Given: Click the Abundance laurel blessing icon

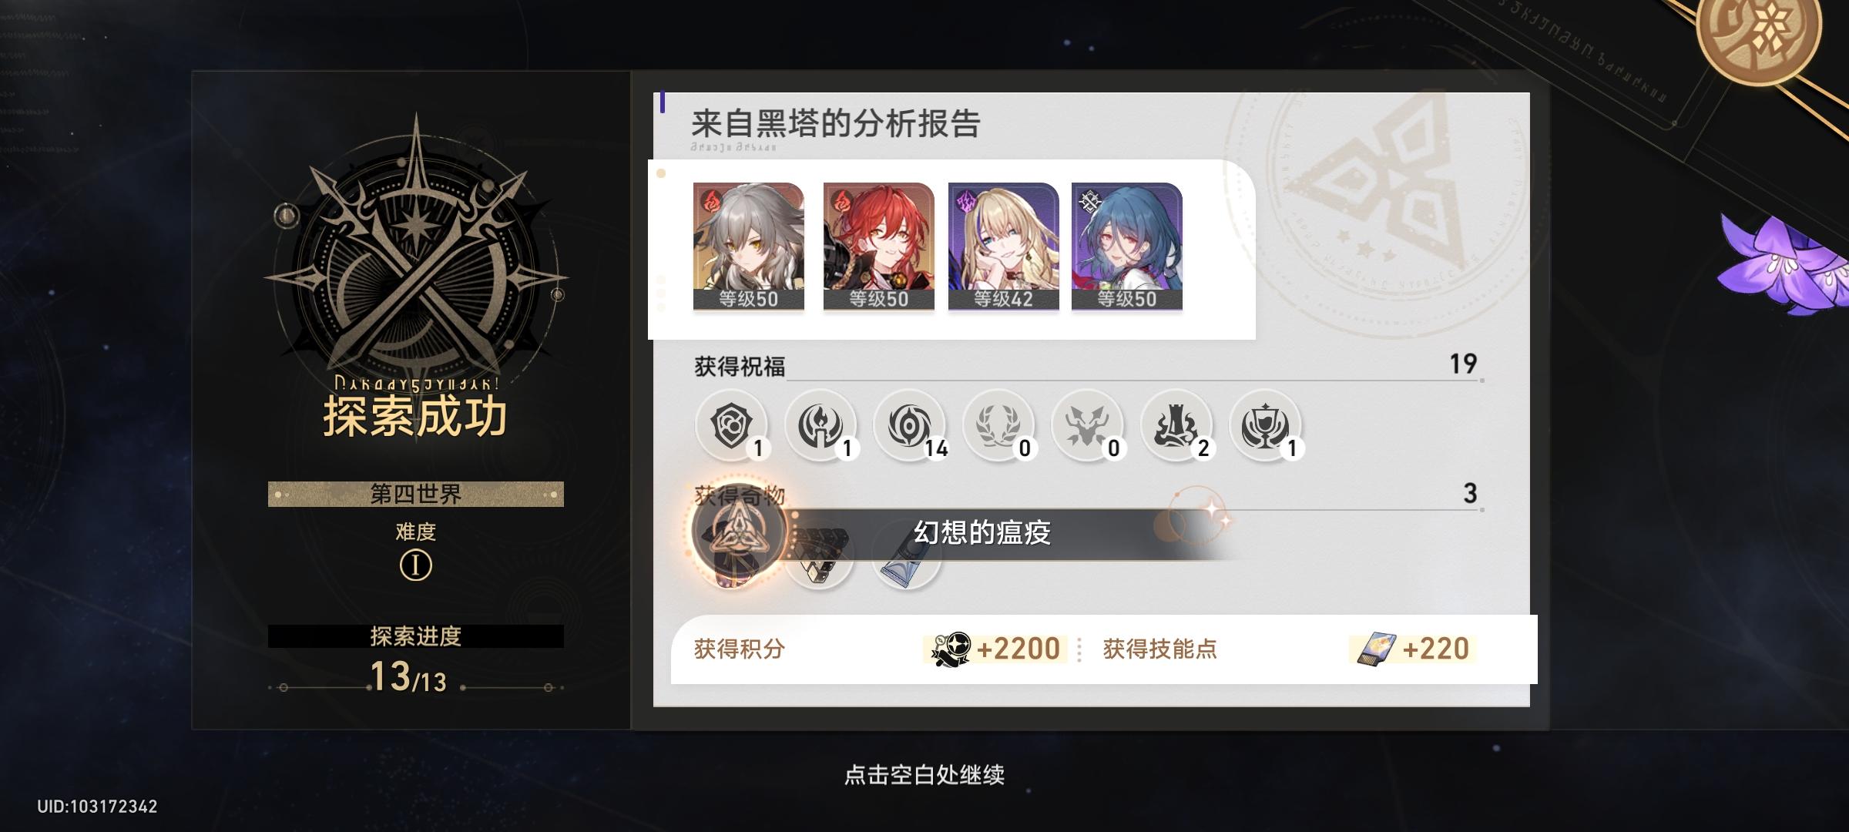Looking at the screenshot, I should pos(998,425).
